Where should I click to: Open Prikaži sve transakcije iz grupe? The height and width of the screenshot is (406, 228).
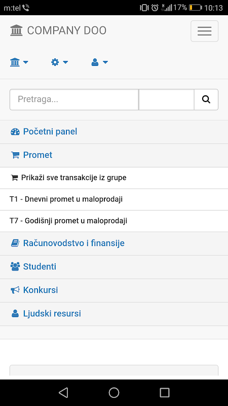coord(114,178)
